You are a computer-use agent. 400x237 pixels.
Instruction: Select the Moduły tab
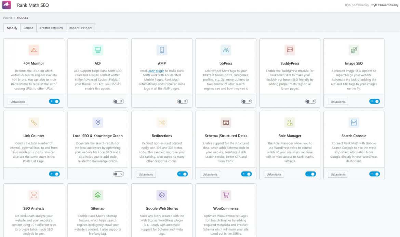[x=12, y=28]
